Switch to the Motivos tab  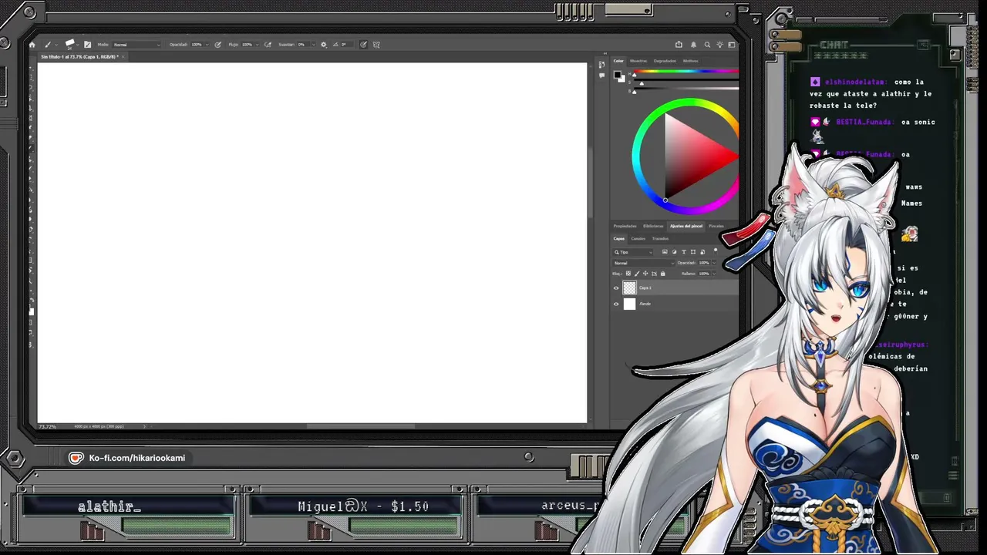click(x=690, y=61)
